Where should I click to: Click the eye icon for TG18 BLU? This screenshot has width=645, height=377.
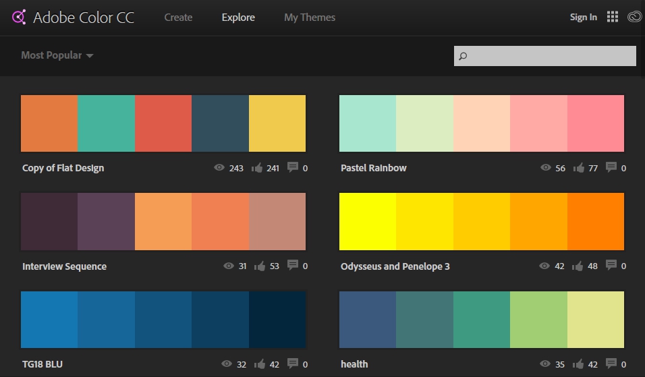point(227,364)
